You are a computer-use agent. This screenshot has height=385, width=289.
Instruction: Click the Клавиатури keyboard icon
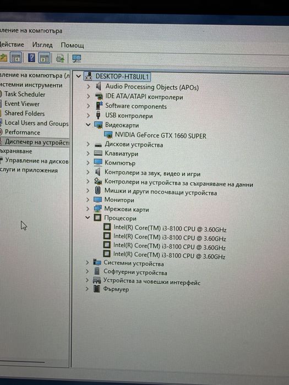[98, 153]
